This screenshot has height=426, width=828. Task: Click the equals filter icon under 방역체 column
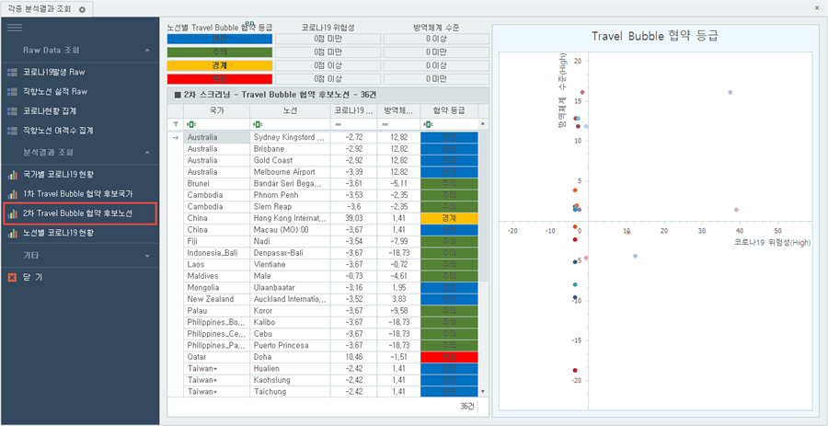click(384, 123)
